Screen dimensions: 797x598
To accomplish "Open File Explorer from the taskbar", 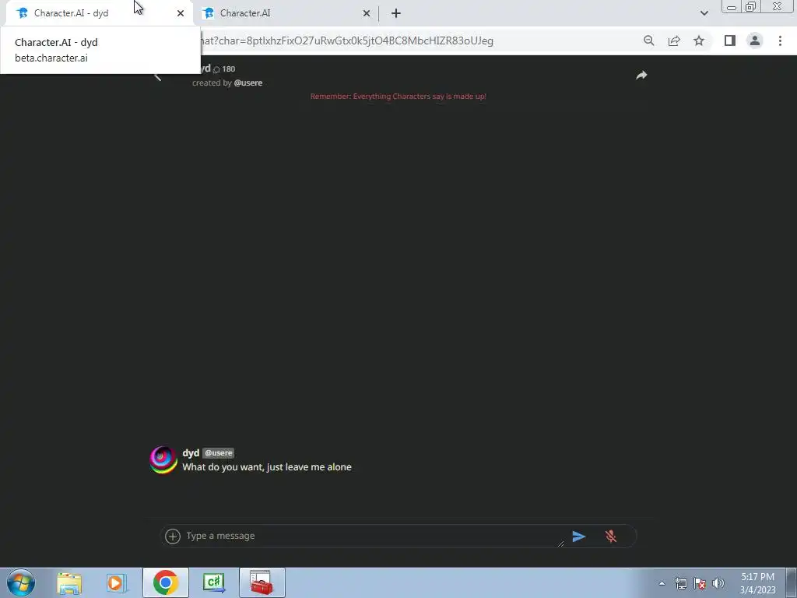I will pos(69,582).
